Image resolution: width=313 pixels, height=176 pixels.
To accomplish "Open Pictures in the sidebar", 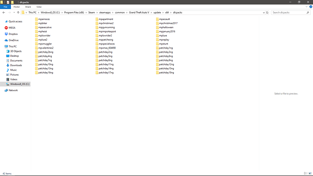I will tap(13, 75).
